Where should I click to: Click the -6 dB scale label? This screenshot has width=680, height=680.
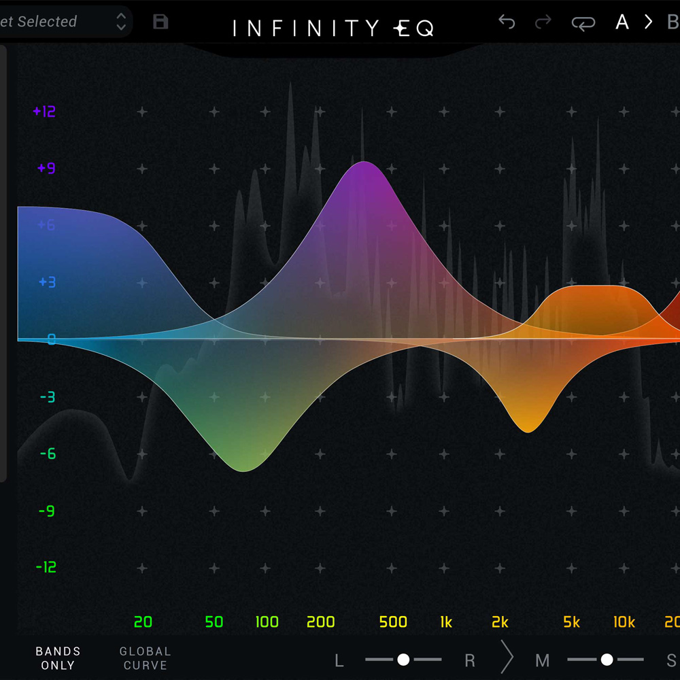coord(48,454)
